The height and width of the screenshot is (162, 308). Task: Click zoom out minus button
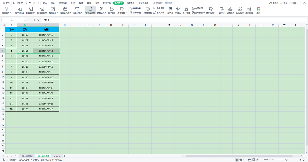click(273, 160)
